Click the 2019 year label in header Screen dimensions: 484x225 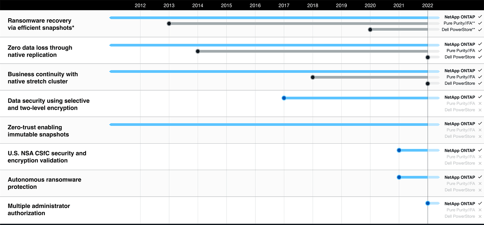[x=341, y=5]
